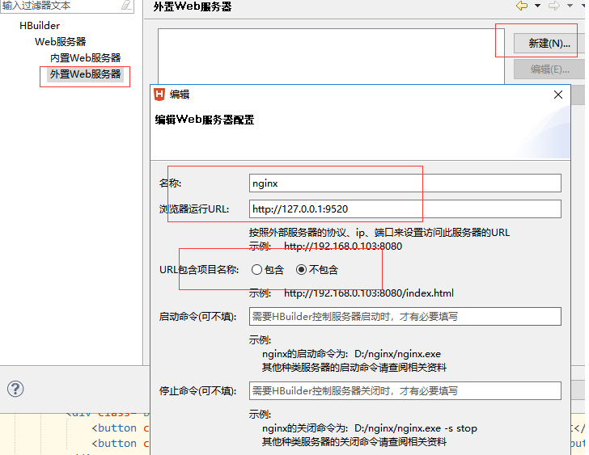Open the back history dropdown arrow
Image resolution: width=589 pixels, height=455 pixels.
point(537,6)
